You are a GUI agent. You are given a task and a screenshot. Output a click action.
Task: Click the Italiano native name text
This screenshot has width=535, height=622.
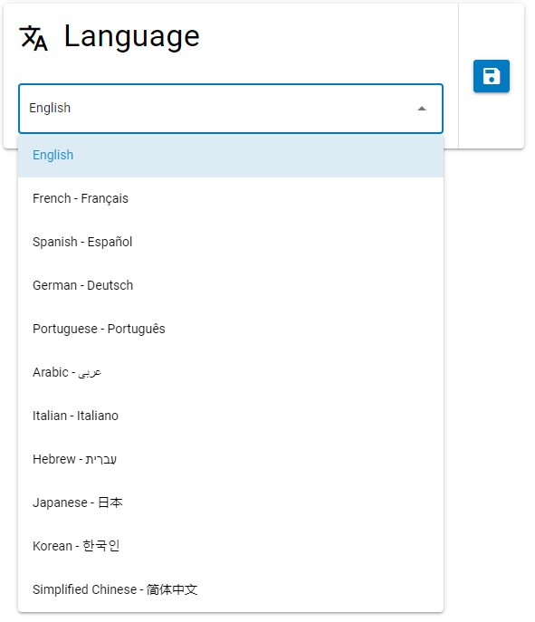click(98, 416)
